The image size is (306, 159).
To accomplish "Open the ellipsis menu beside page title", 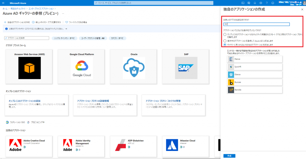I will pos(63,14).
